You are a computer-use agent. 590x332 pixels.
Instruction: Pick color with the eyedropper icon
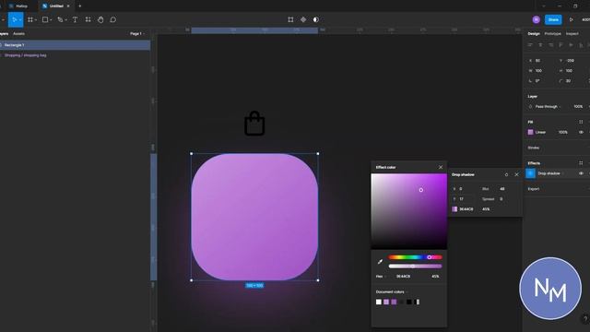pos(380,262)
